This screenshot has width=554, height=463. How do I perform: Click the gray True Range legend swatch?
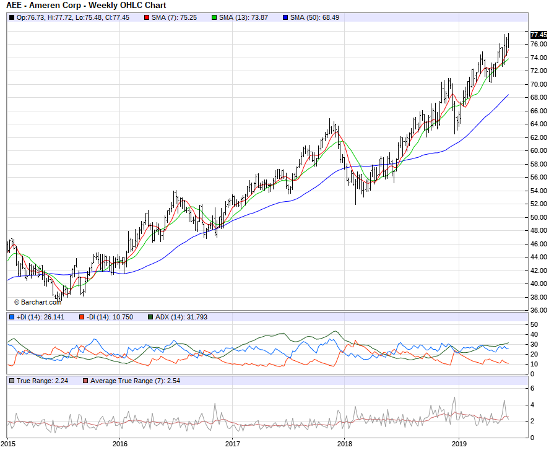12,381
